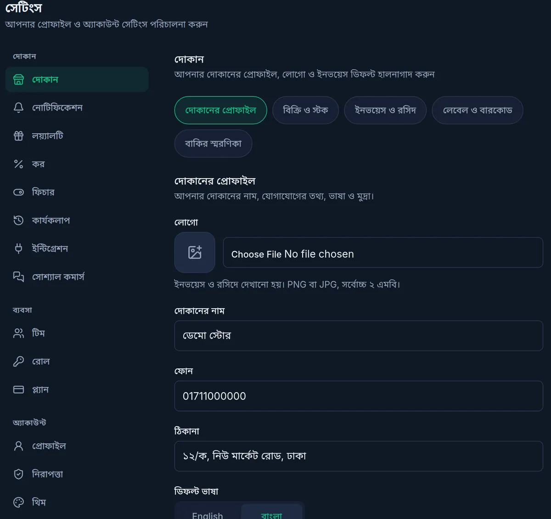Open the টিম page

[77, 333]
